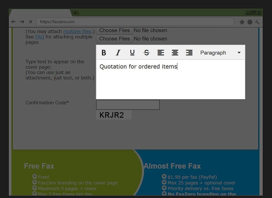The height and width of the screenshot is (198, 272).
Task: Toggle Bold formatting in the editor
Action: coord(104,52)
